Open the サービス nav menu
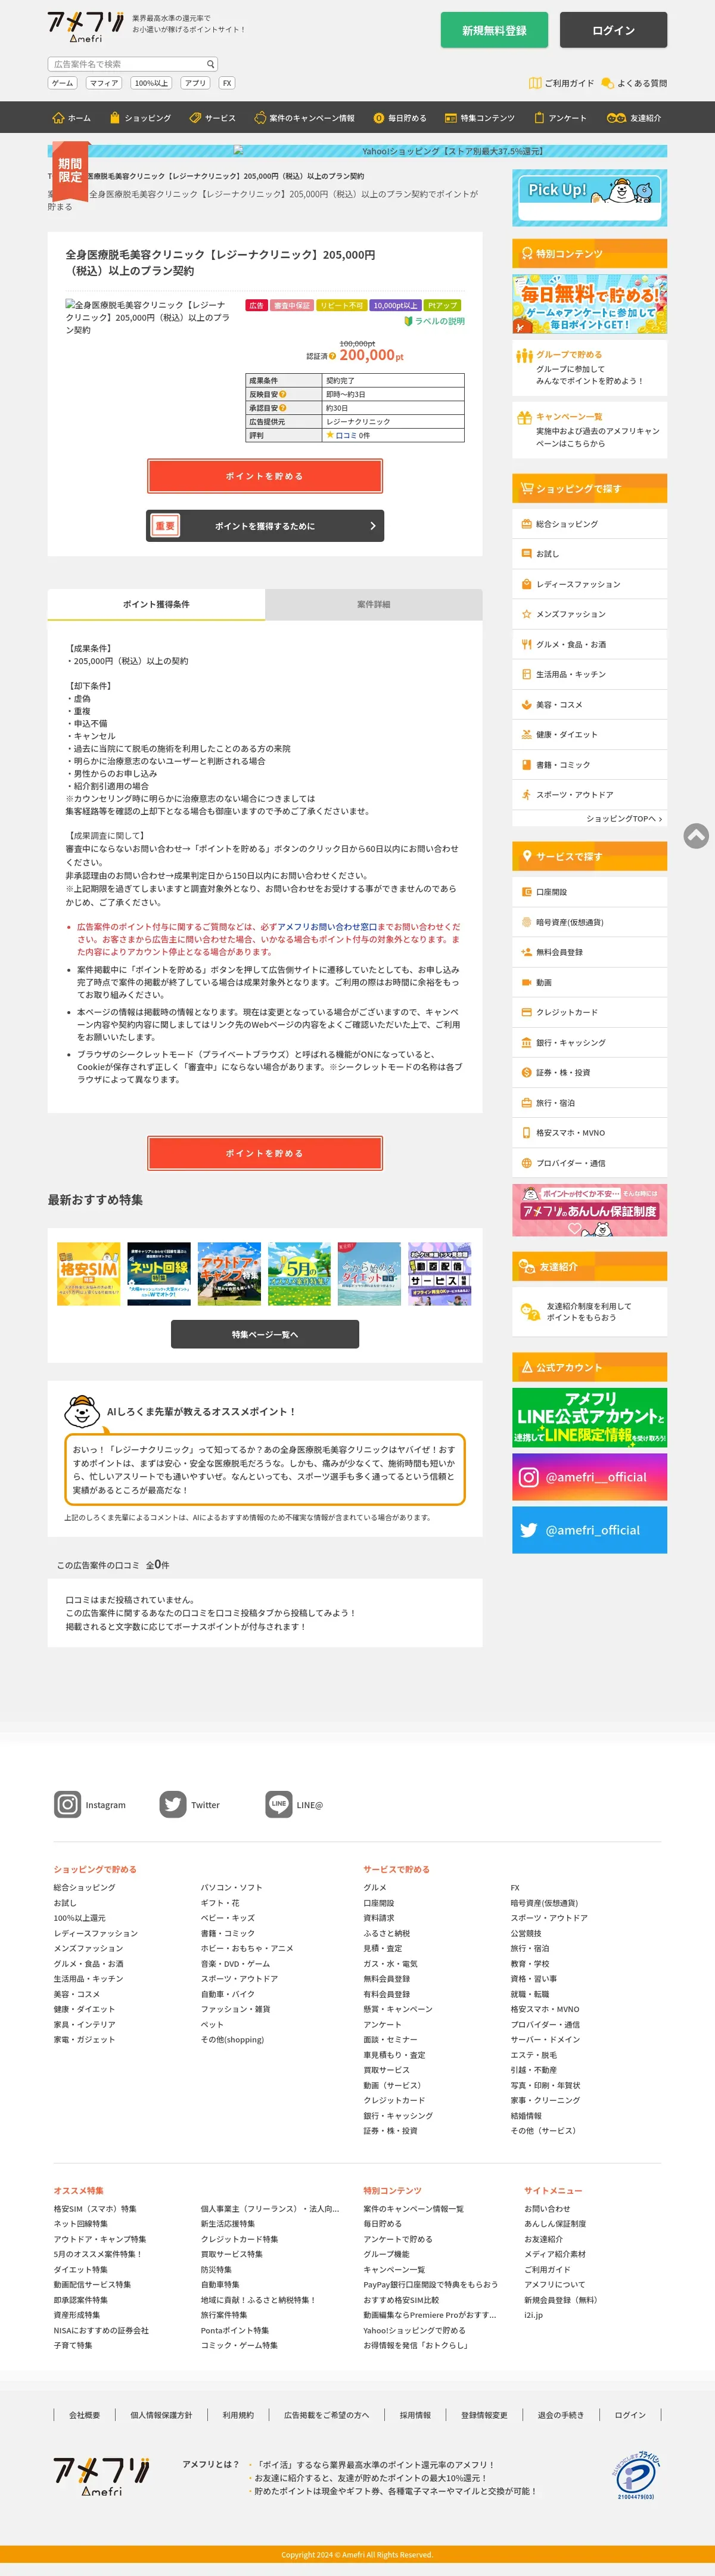The width and height of the screenshot is (715, 2576). pyautogui.click(x=212, y=118)
